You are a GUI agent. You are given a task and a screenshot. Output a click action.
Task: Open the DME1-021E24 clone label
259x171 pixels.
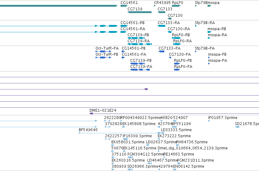(103, 110)
